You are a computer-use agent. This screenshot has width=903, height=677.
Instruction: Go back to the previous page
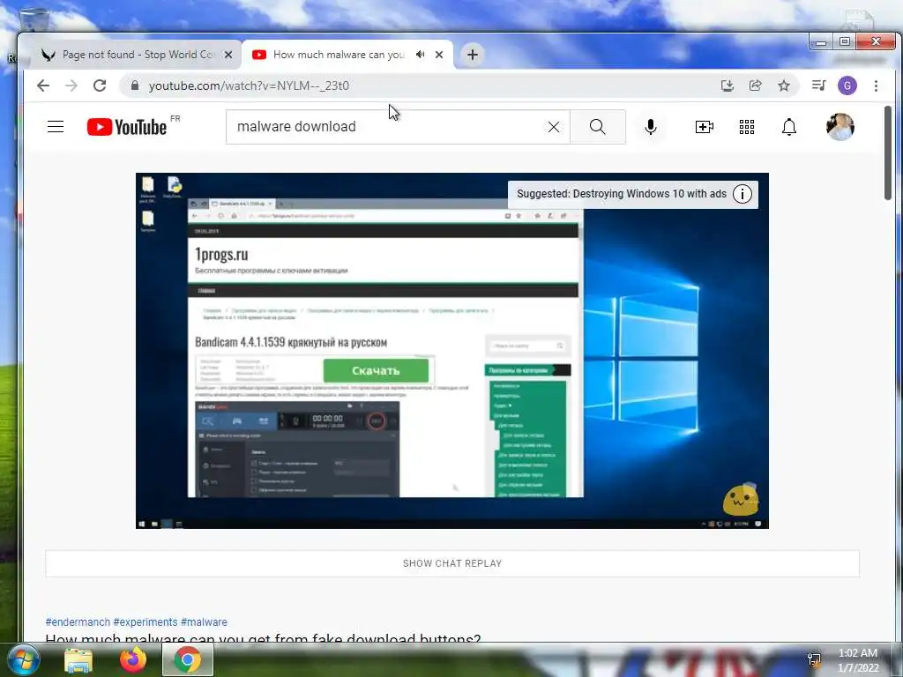coord(43,86)
